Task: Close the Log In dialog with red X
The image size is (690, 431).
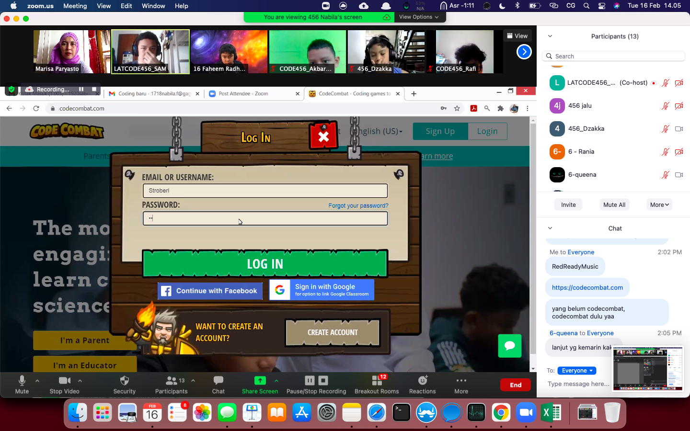Action: tap(323, 136)
